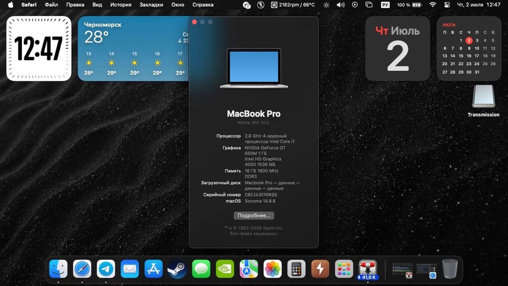This screenshot has width=508, height=286.
Task: Open the Trash in the Dock
Action: (x=450, y=269)
